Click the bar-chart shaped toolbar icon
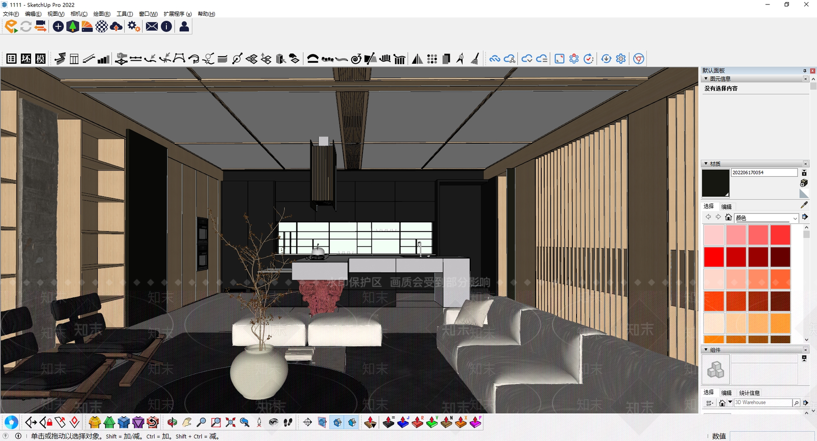The height and width of the screenshot is (441, 817). pos(103,59)
